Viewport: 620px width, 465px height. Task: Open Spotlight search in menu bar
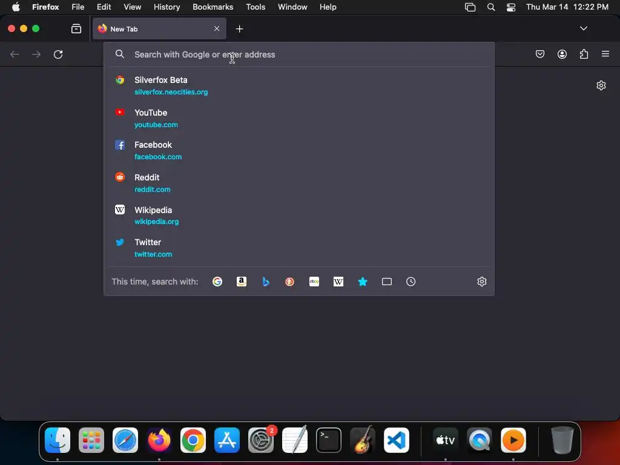click(490, 7)
